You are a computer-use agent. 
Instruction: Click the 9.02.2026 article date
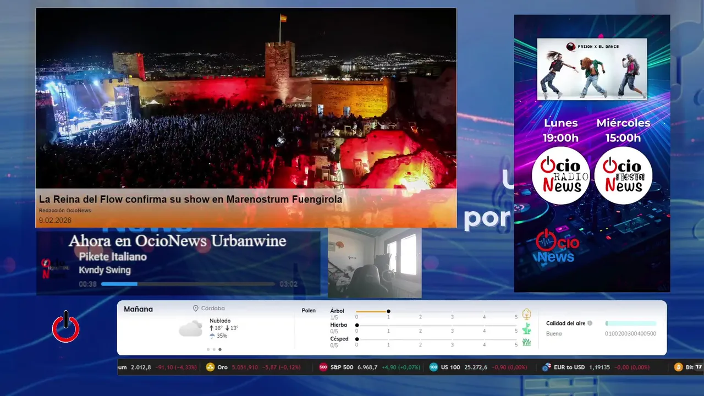55,221
